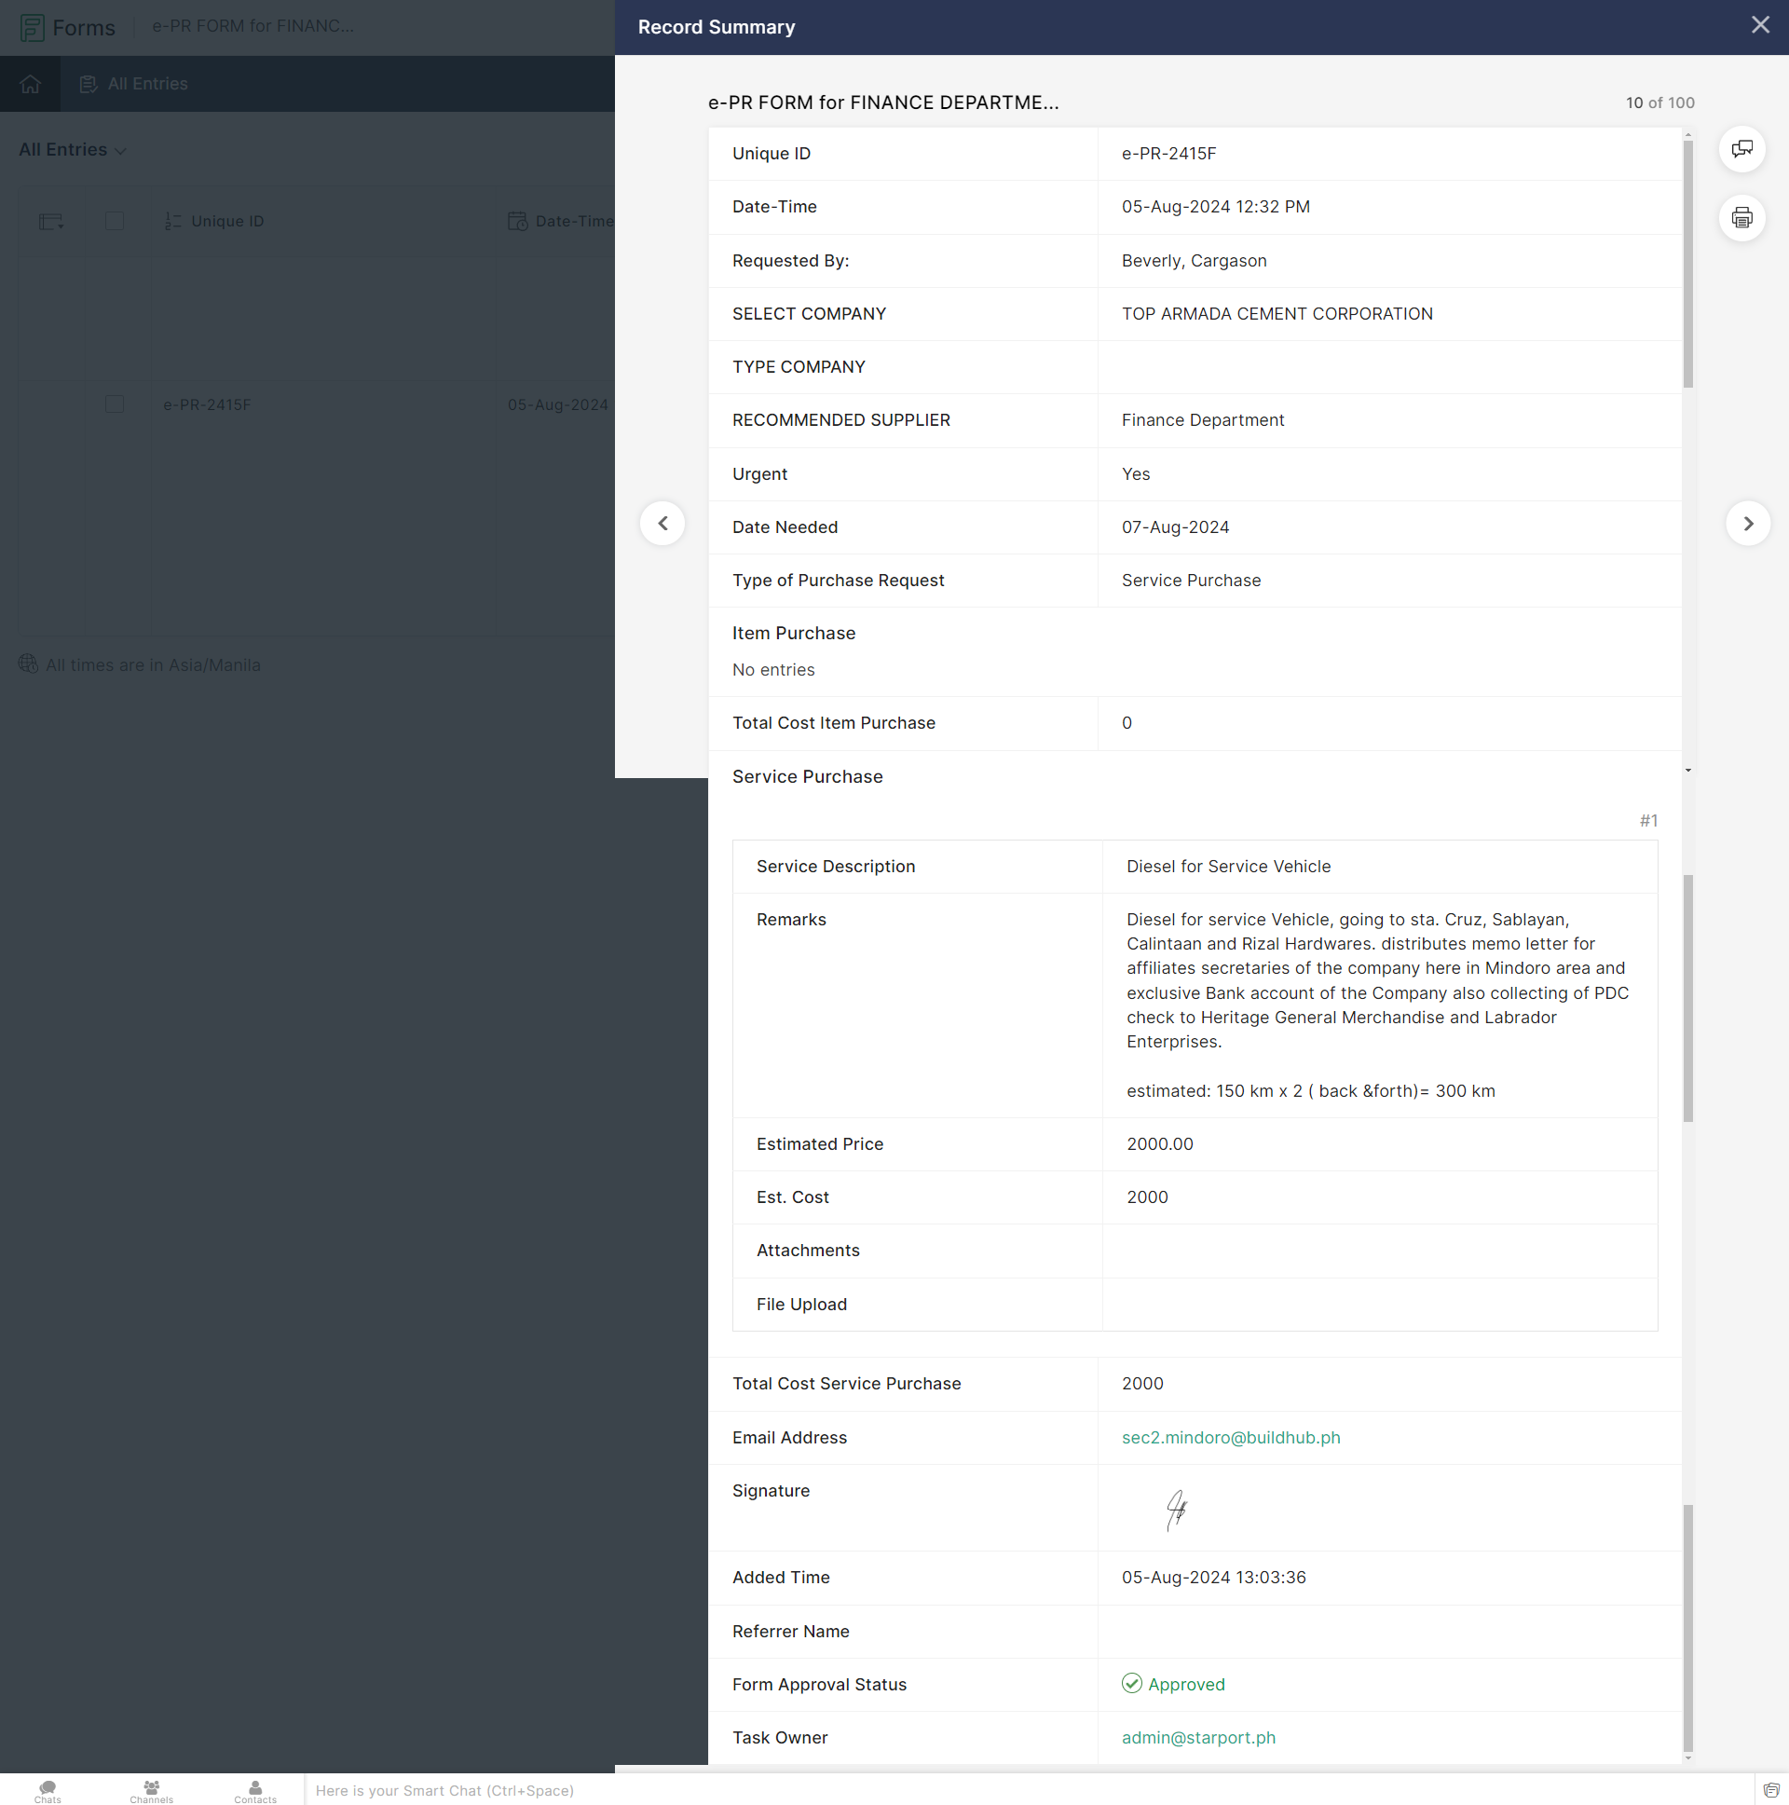Click the admin@starport.ph task owner link

tap(1197, 1737)
